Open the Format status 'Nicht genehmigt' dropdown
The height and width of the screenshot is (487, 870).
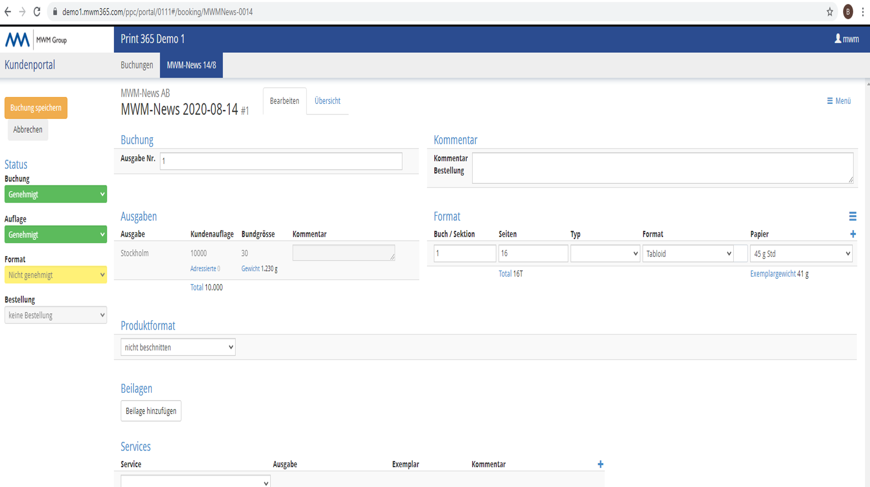56,275
